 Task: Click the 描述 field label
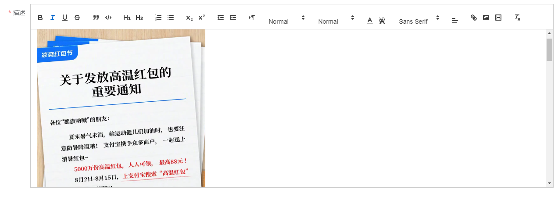pos(19,13)
